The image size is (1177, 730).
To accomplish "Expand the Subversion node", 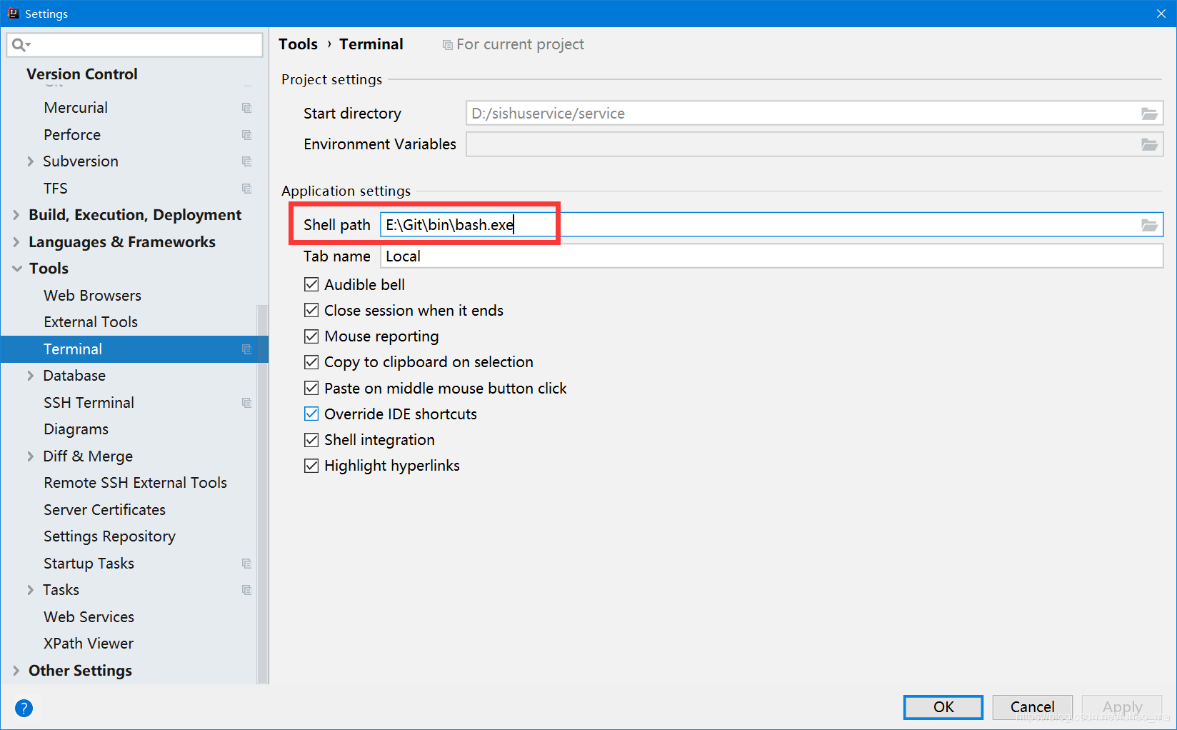I will pyautogui.click(x=30, y=161).
